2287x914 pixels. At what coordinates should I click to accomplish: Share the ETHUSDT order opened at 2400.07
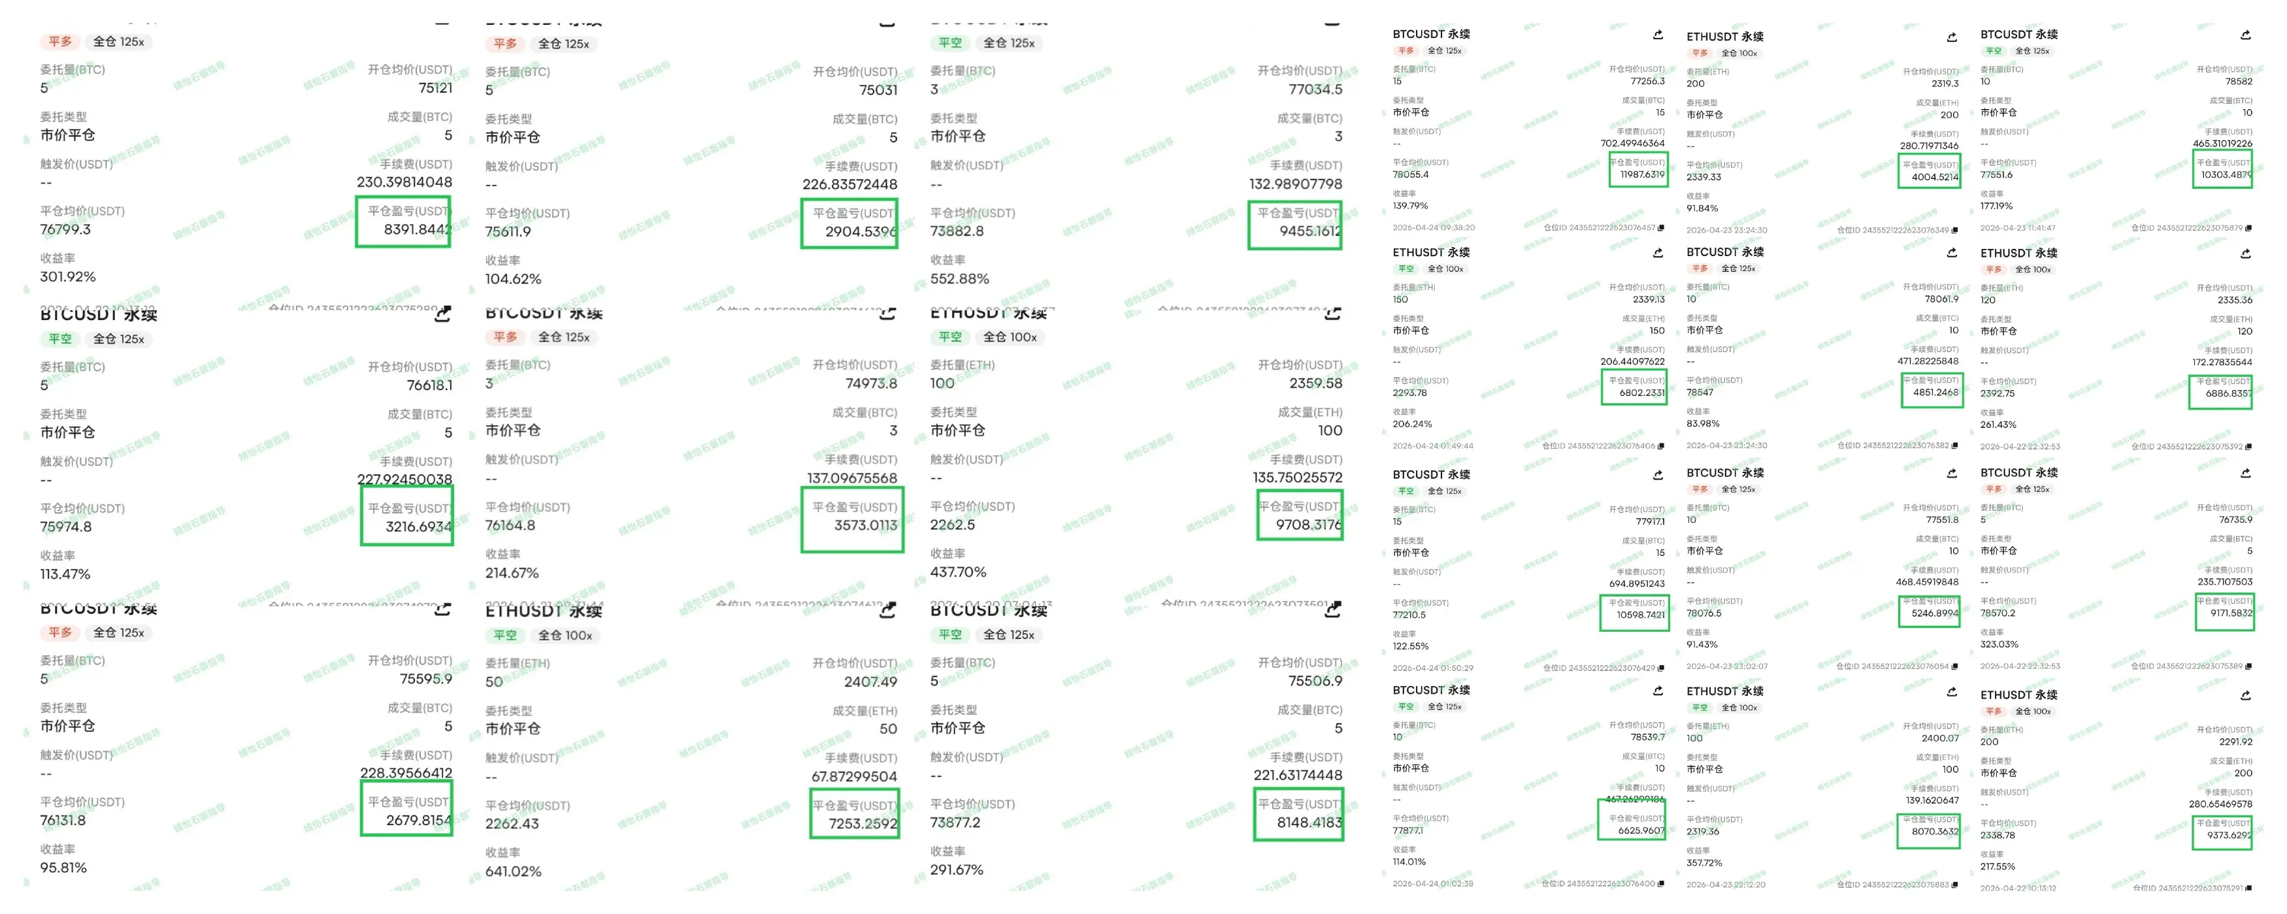(x=1951, y=692)
